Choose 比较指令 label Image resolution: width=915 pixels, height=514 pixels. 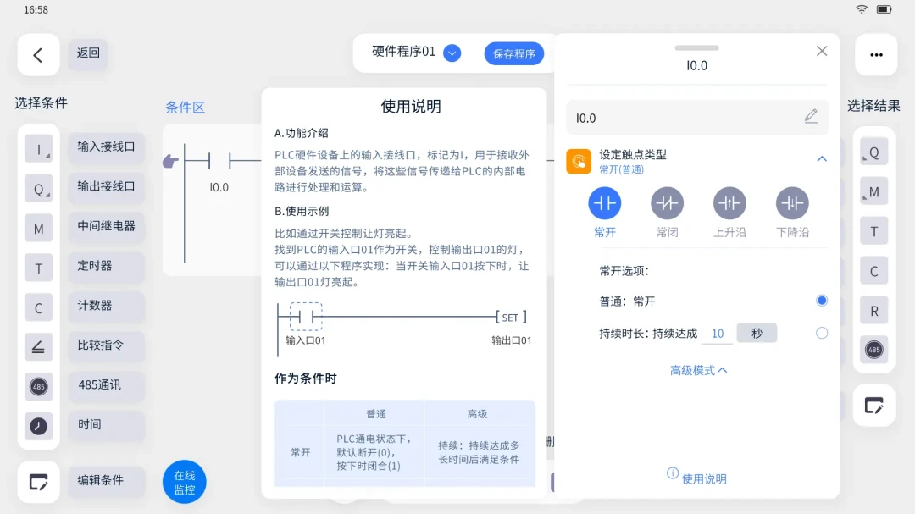106,345
